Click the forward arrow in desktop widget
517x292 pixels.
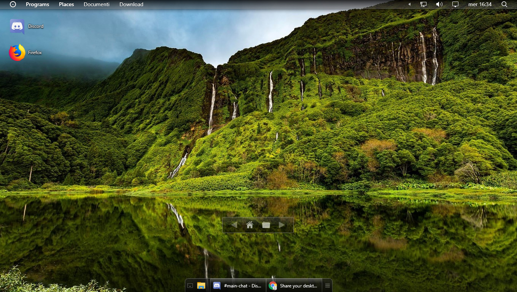(x=282, y=225)
